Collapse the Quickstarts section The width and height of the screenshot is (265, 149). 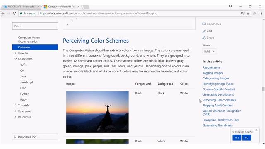point(16,59)
